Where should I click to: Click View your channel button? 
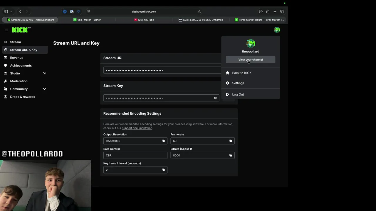(x=251, y=59)
